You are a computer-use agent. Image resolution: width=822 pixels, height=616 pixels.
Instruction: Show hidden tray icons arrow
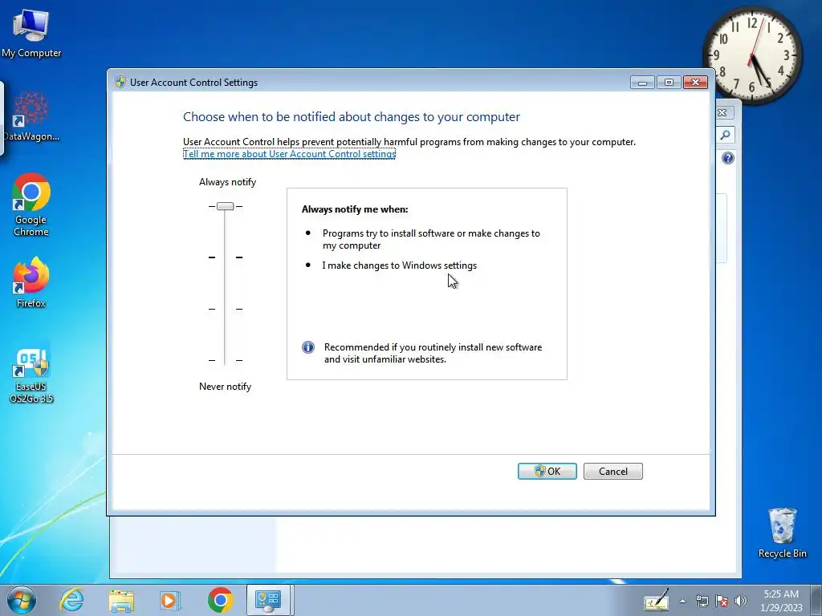tap(682, 601)
